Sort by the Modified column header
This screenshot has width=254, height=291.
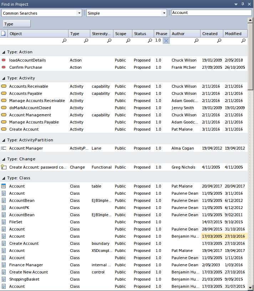pos(234,34)
